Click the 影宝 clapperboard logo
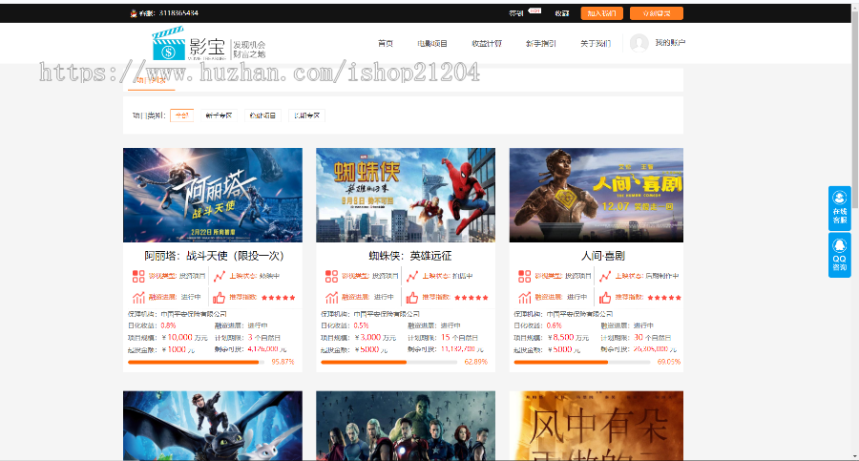The height and width of the screenshot is (461, 859). 168,44
